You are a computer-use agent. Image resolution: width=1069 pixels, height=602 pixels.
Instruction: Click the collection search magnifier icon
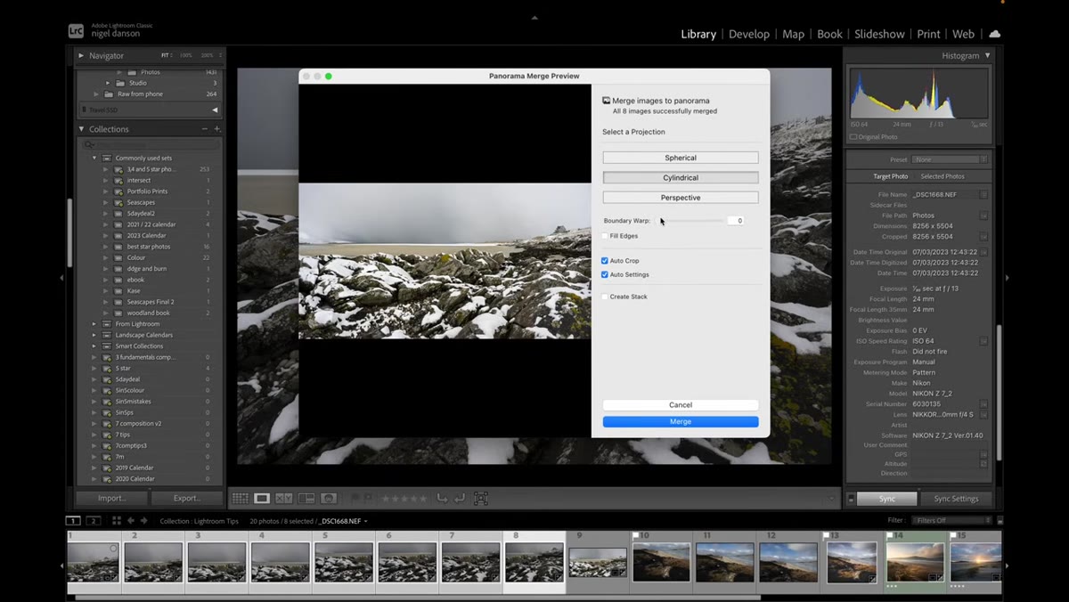(88, 144)
